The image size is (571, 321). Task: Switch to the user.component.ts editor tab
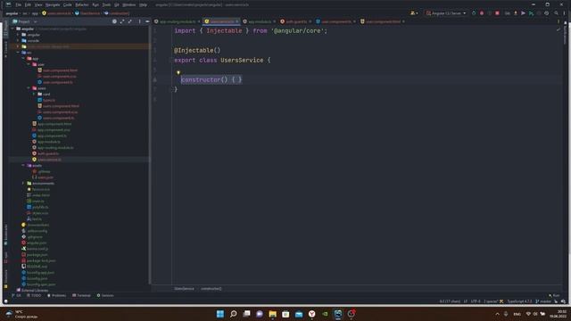point(335,21)
